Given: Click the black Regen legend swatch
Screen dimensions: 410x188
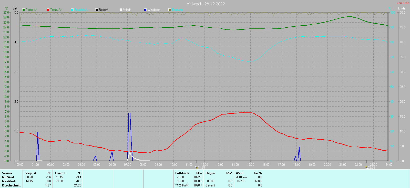Looking at the screenshot, I should point(97,10).
